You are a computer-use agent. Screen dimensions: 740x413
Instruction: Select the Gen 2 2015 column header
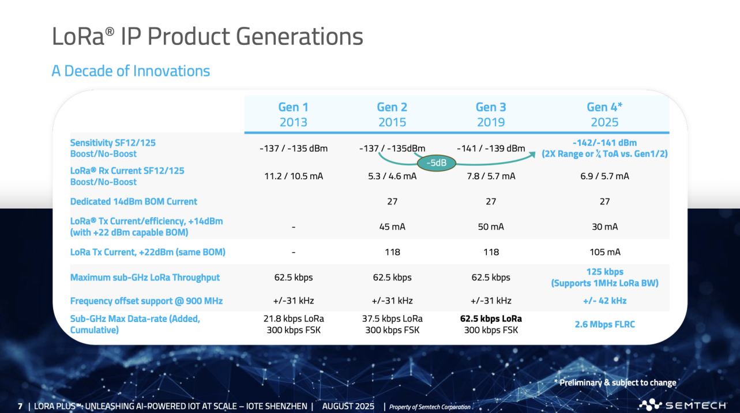pos(392,114)
